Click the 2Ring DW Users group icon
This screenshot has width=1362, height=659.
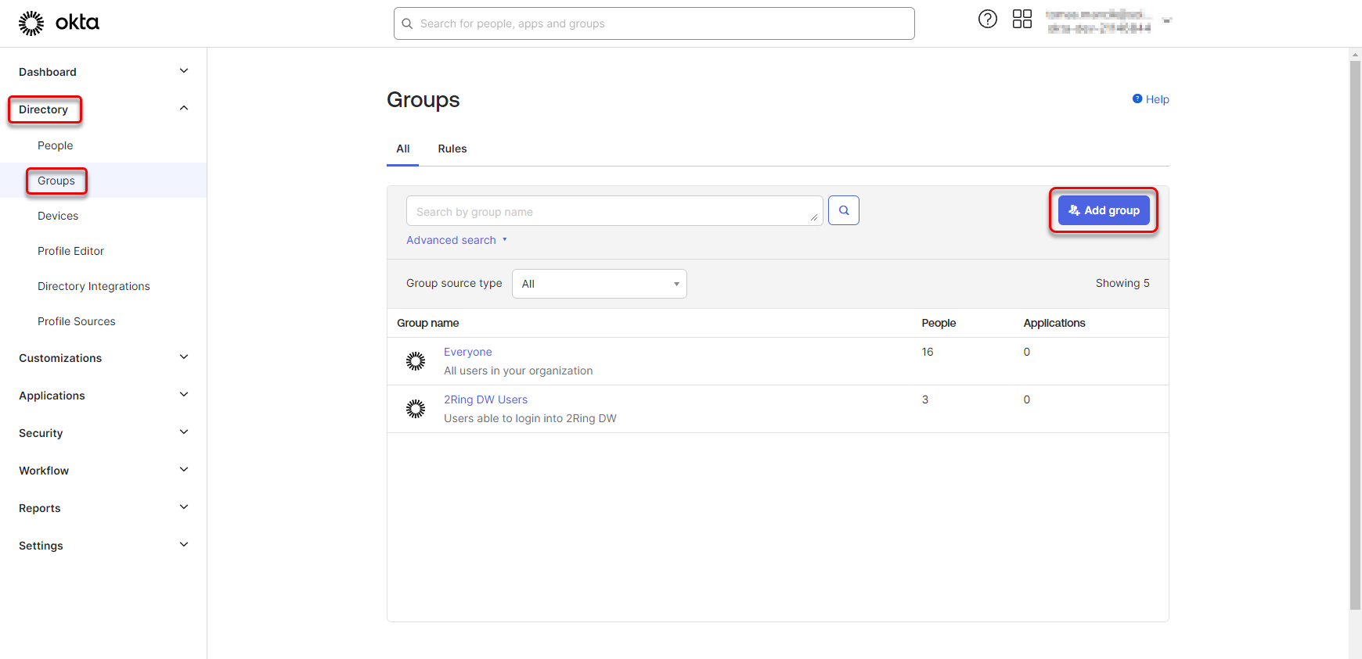(416, 409)
